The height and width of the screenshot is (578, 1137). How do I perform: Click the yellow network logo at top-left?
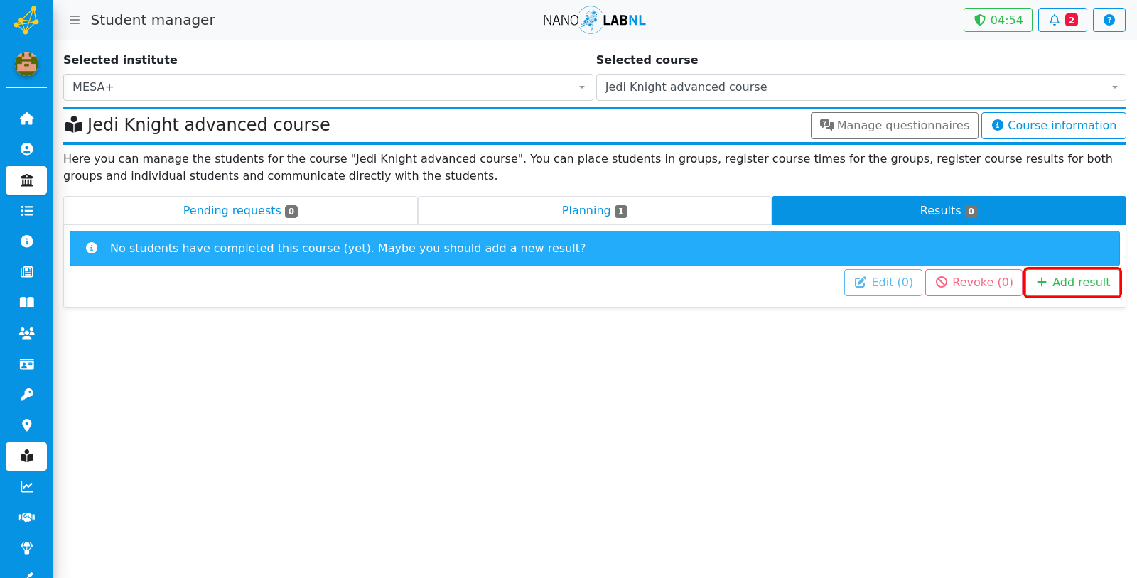point(26,20)
